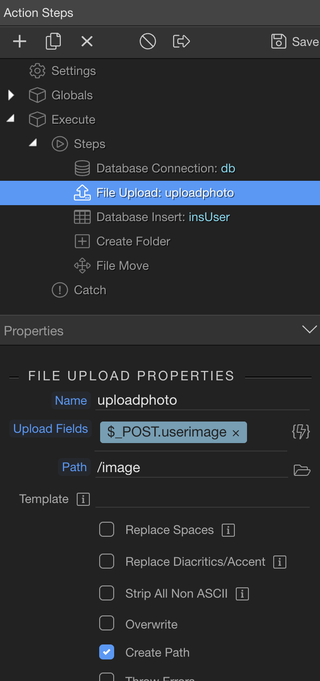Open the Settings item in the tree
Viewport: 320px width, 681px height.
pos(73,71)
